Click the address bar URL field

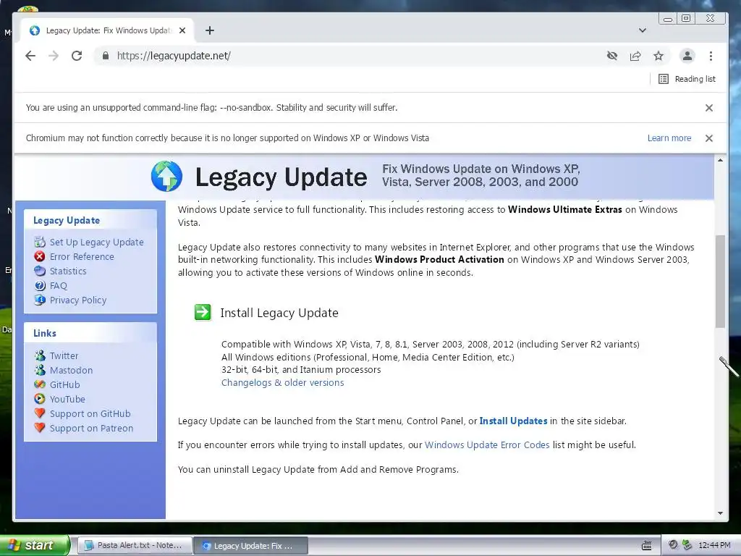click(x=350, y=56)
